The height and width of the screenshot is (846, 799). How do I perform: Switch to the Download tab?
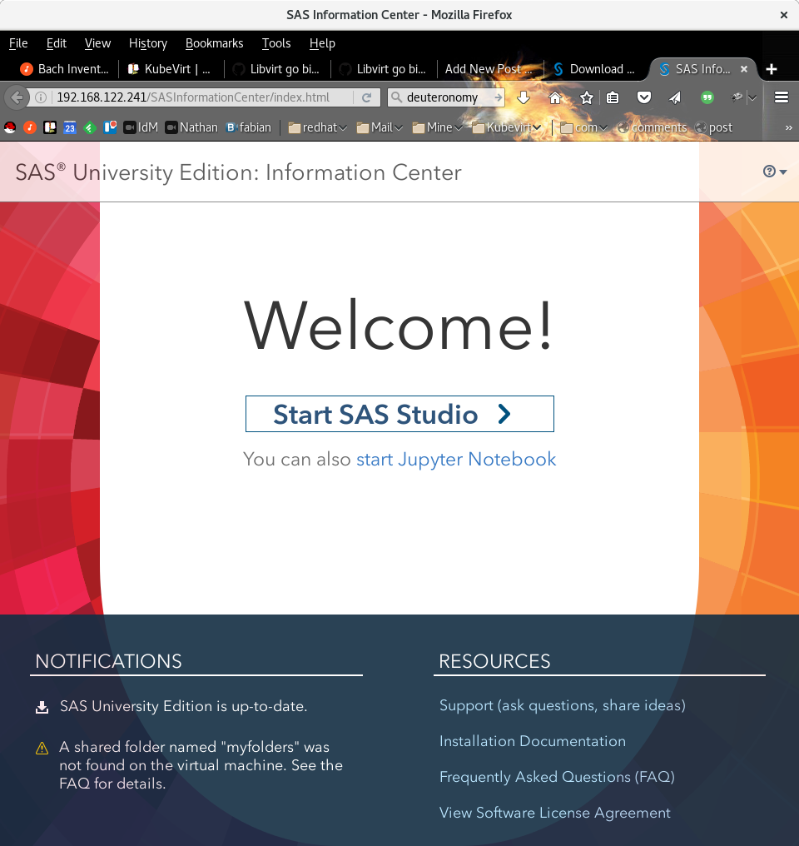(596, 69)
